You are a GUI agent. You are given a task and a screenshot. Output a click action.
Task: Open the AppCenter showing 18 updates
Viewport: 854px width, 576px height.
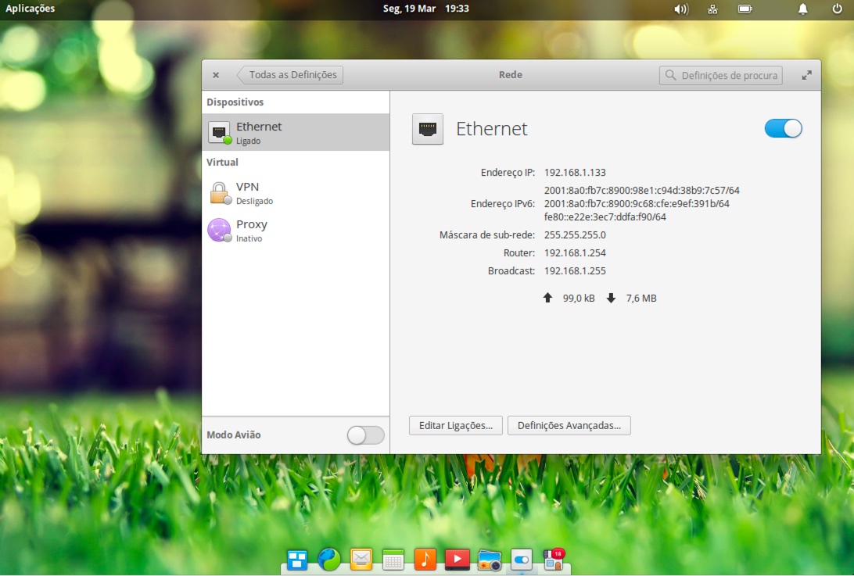pos(553,559)
